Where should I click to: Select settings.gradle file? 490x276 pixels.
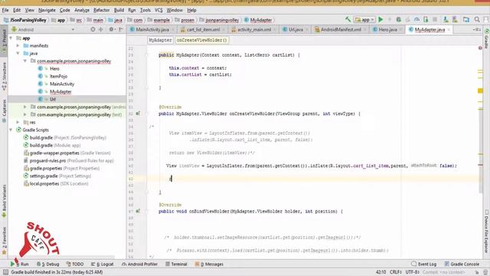tap(58, 176)
